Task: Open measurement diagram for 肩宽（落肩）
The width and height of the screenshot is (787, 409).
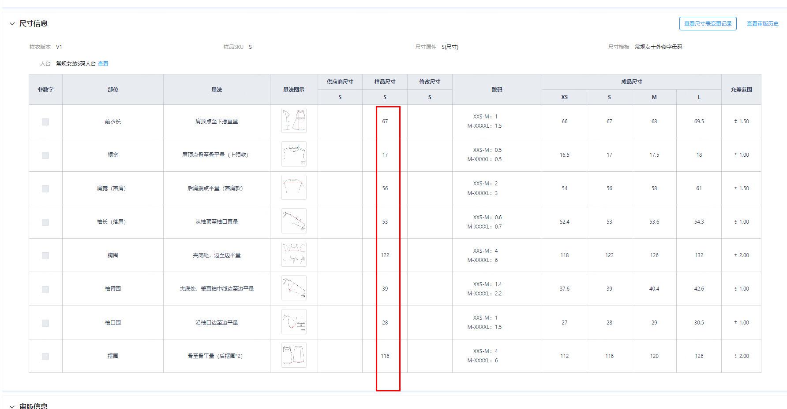Action: [294, 188]
